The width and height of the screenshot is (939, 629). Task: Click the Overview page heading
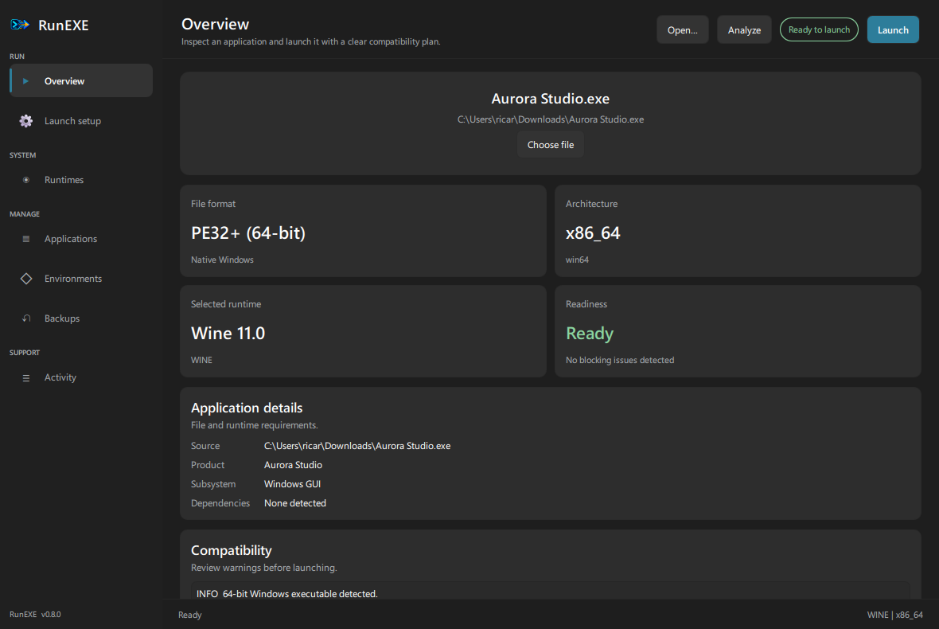click(215, 24)
